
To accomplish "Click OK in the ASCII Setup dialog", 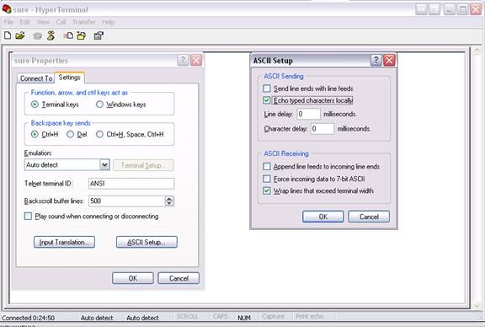I will coord(323,217).
